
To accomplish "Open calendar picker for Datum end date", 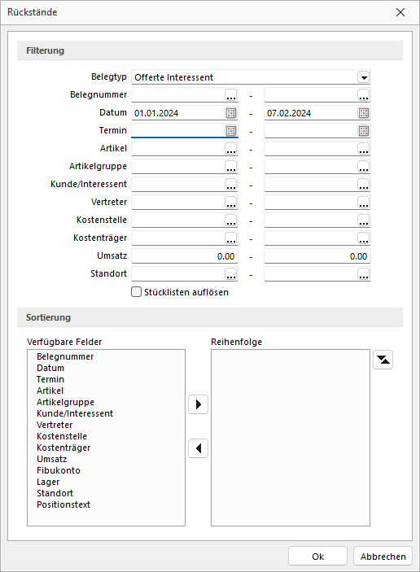I will 364,113.
